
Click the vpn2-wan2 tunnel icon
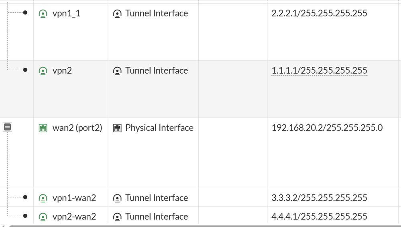point(43,217)
